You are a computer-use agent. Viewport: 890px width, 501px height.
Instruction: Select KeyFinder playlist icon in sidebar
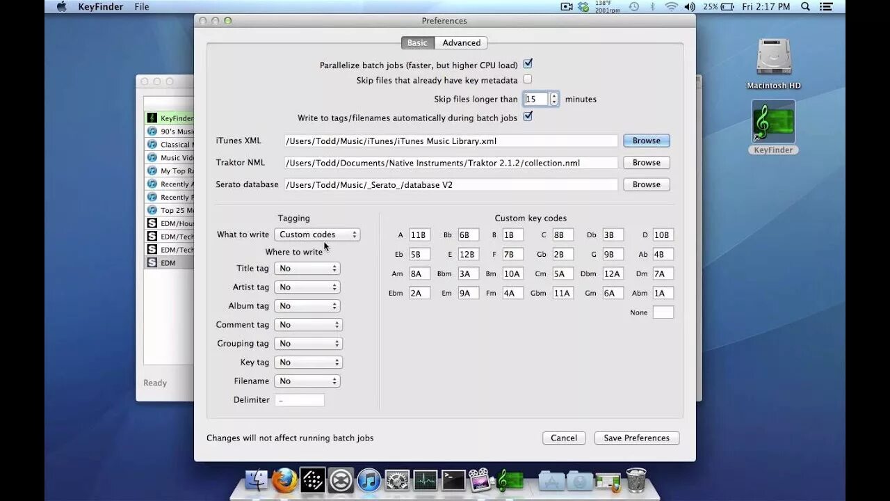click(x=152, y=118)
